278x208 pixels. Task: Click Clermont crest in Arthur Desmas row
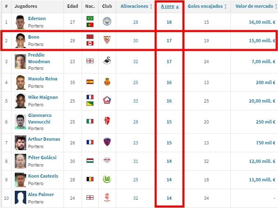(107, 142)
